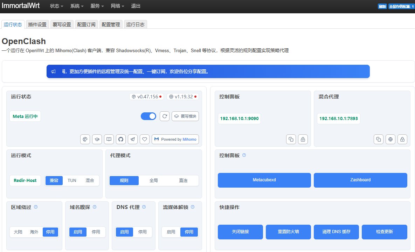Open the book wiki icon button
Image resolution: width=415 pixels, height=252 pixels.
(109, 139)
